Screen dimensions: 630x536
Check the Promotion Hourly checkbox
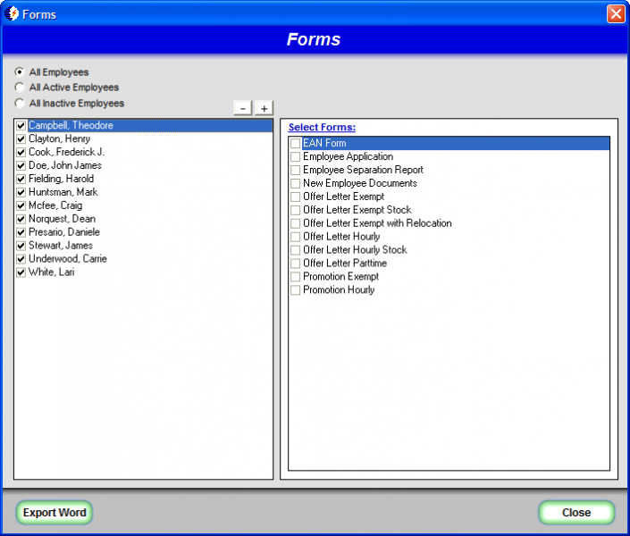[x=295, y=289]
